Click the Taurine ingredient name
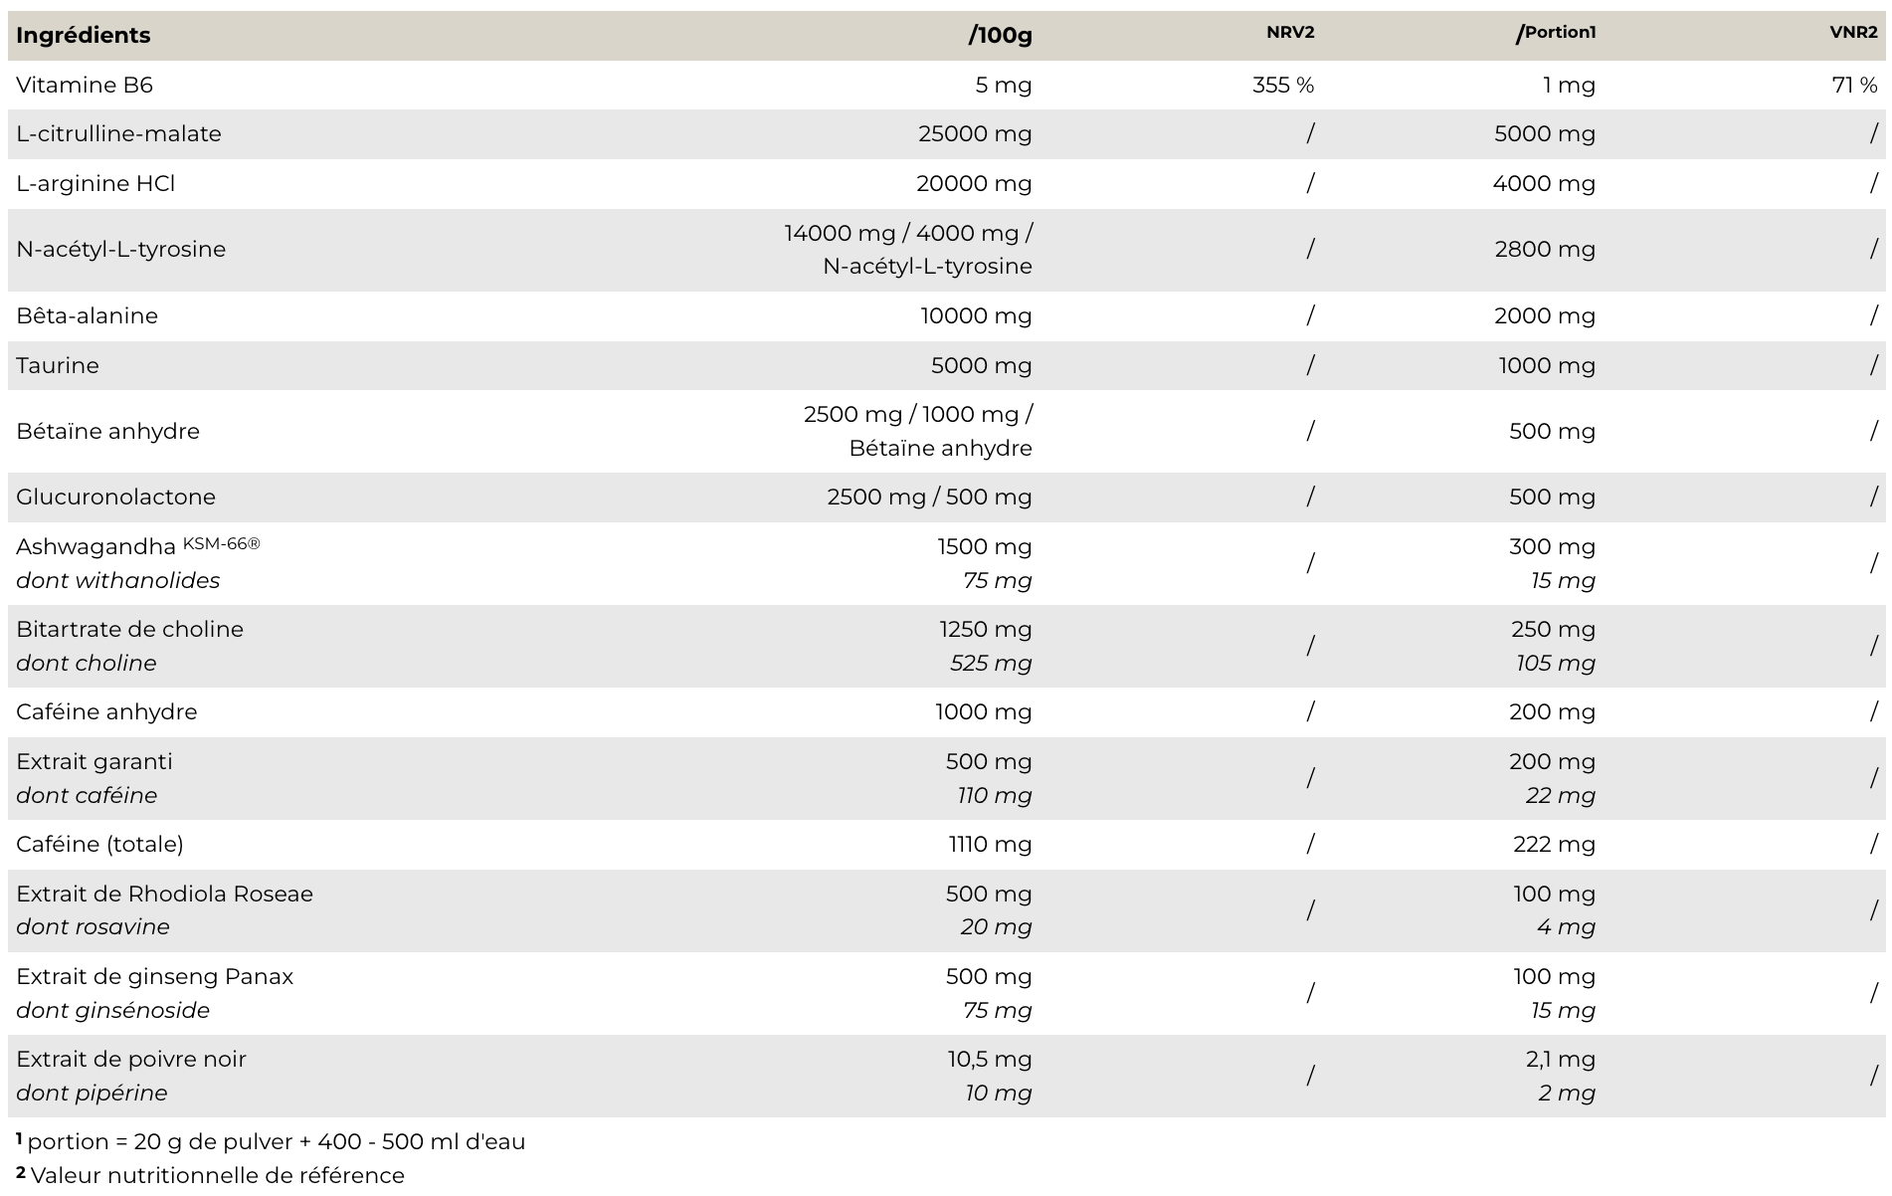The image size is (1892, 1196). pos(58,365)
